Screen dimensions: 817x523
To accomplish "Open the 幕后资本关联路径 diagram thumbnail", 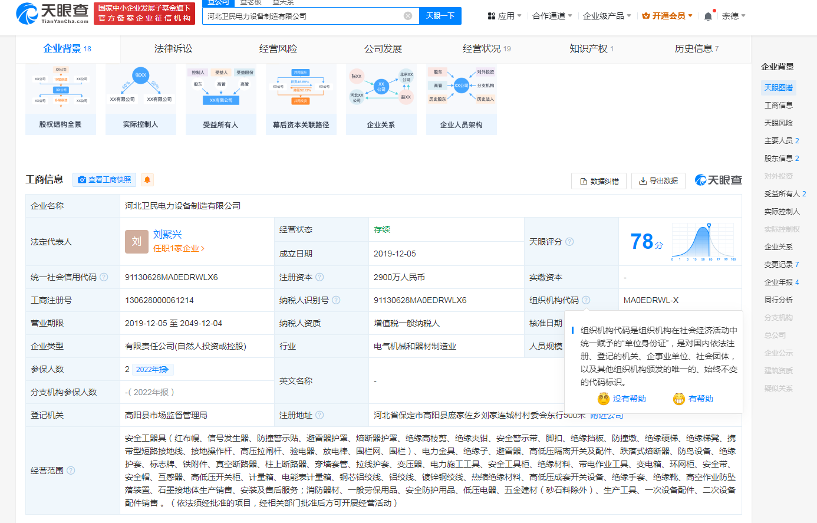I will click(301, 100).
